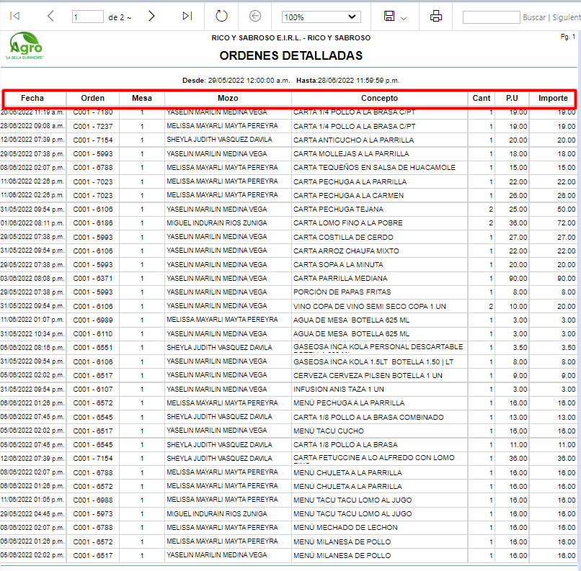Screen dimensions: 581x571
Task: Select CERVEZA CERVEZA PILSEN BOTELLA 1 UN
Action: (x=368, y=375)
